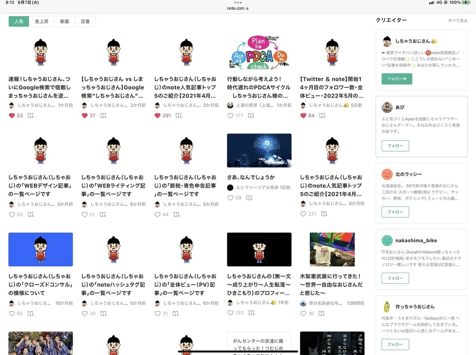Follow creator 北のラッシー

click(395, 212)
